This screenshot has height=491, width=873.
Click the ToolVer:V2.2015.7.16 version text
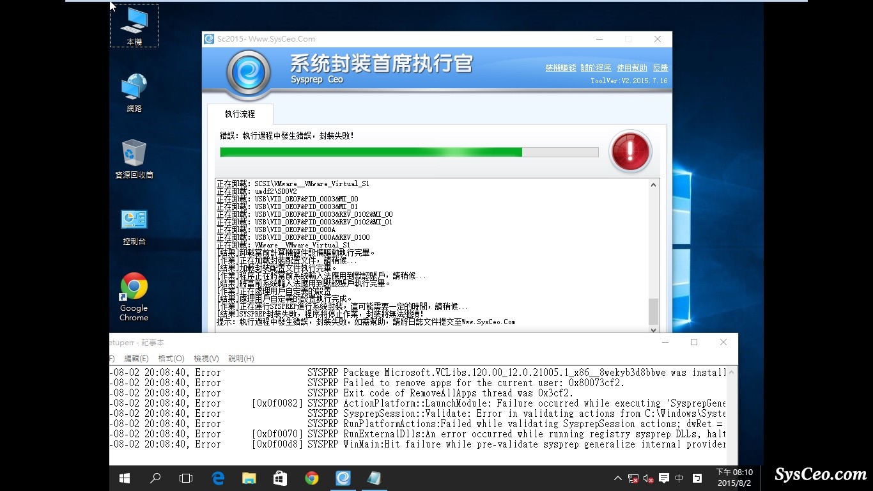point(629,81)
